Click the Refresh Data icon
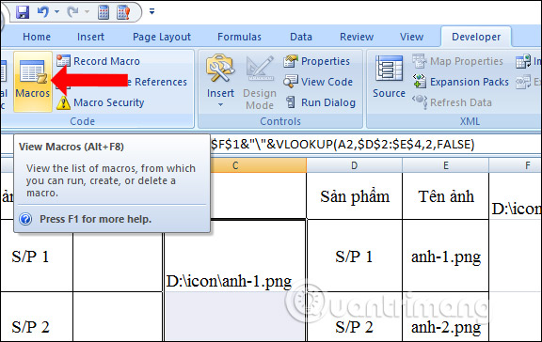The height and width of the screenshot is (342, 542). (x=420, y=102)
